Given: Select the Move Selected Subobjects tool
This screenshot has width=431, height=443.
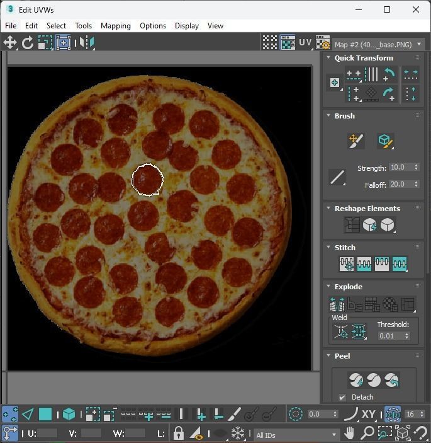Looking at the screenshot, I should coord(10,43).
